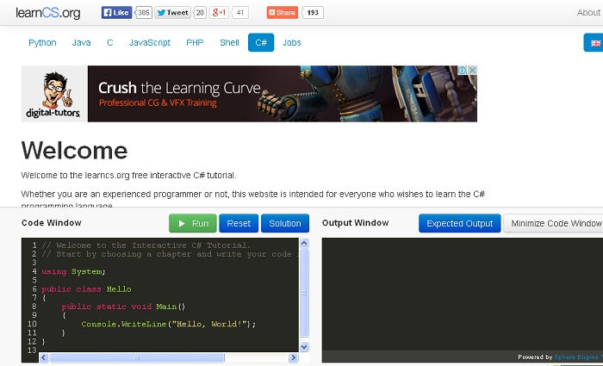Click the code editor scroll down arrow
The height and width of the screenshot is (366, 603).
coord(304,347)
